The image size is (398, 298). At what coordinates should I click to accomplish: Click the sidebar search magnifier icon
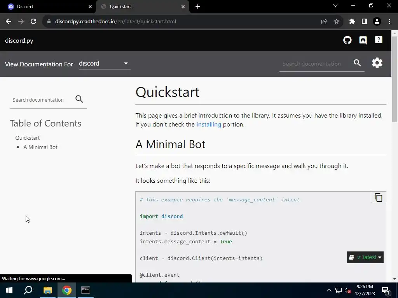79,99
